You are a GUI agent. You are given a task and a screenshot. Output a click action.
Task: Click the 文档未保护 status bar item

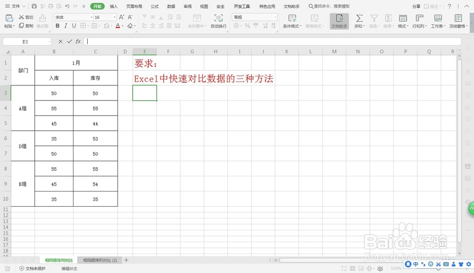[32, 268]
